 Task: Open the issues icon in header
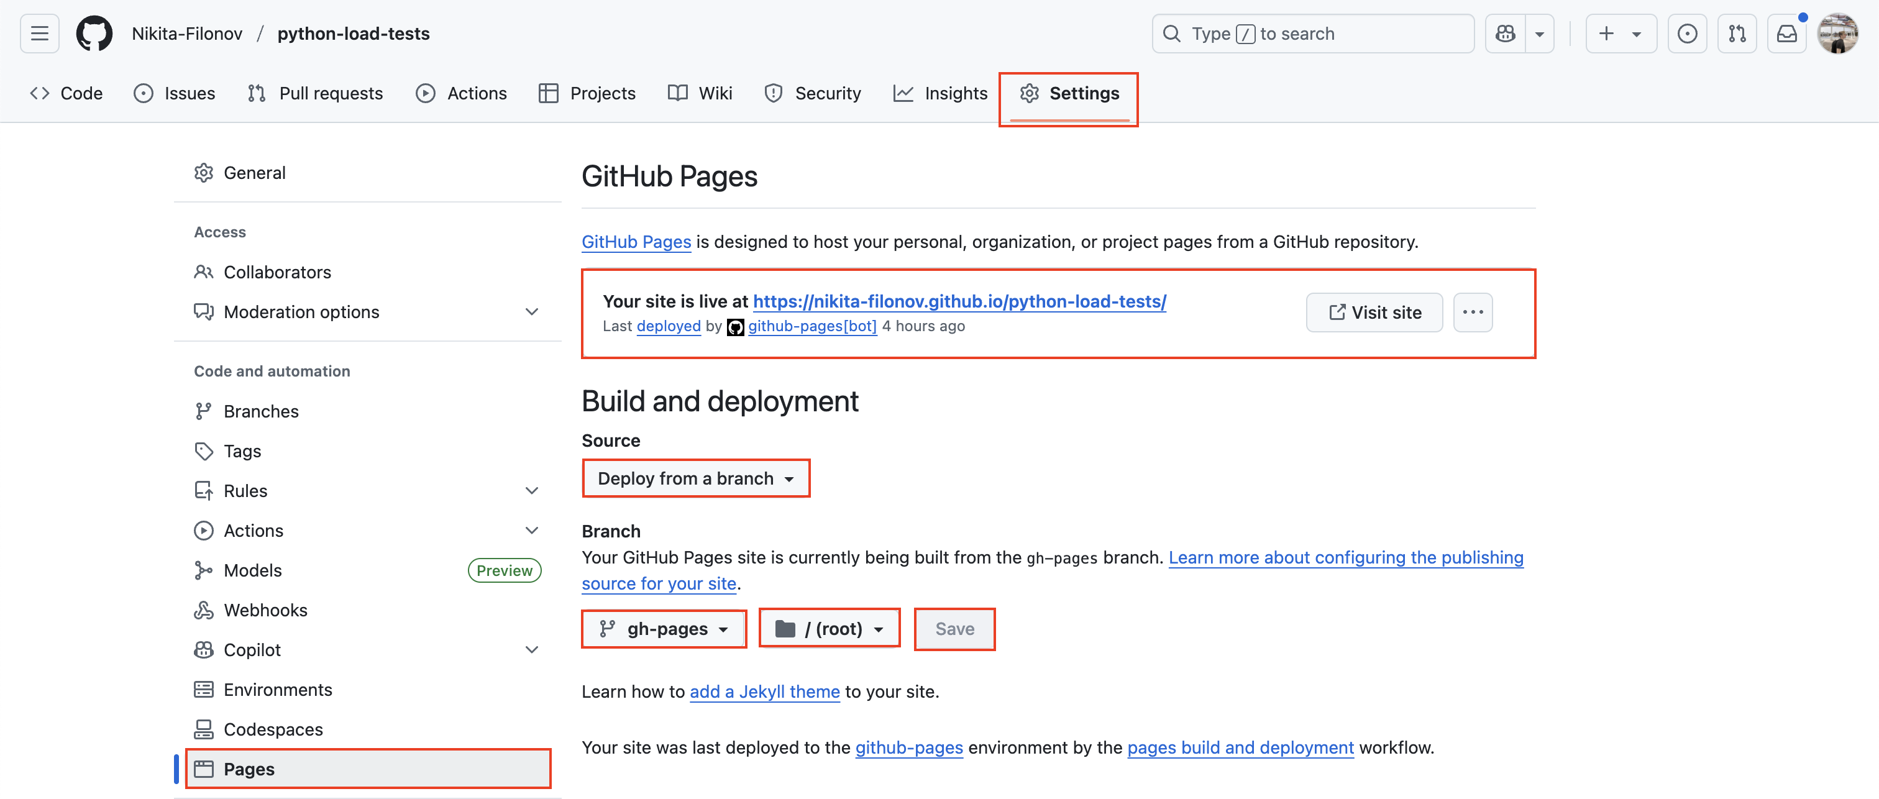(1687, 34)
